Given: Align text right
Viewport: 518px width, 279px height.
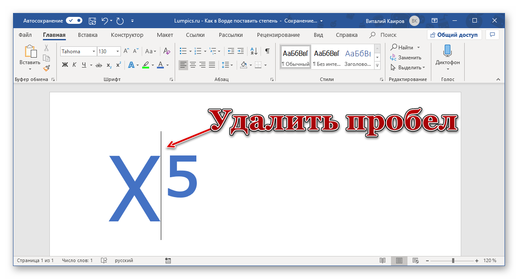Looking at the screenshot, I should point(202,65).
